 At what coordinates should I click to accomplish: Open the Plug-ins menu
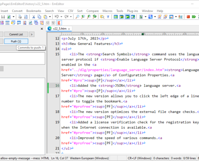click(x=132, y=11)
